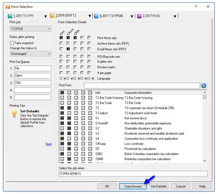
Task: Click the Carry-forward button
Action: [x=133, y=186]
